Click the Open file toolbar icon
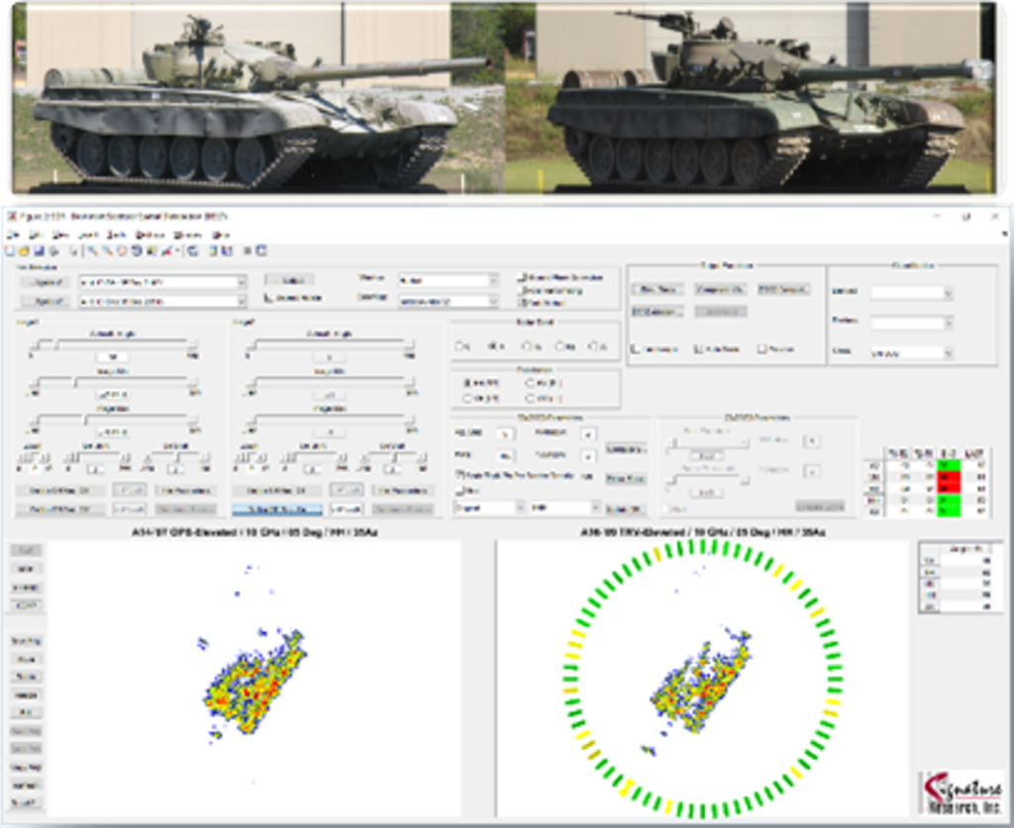 pos(23,248)
